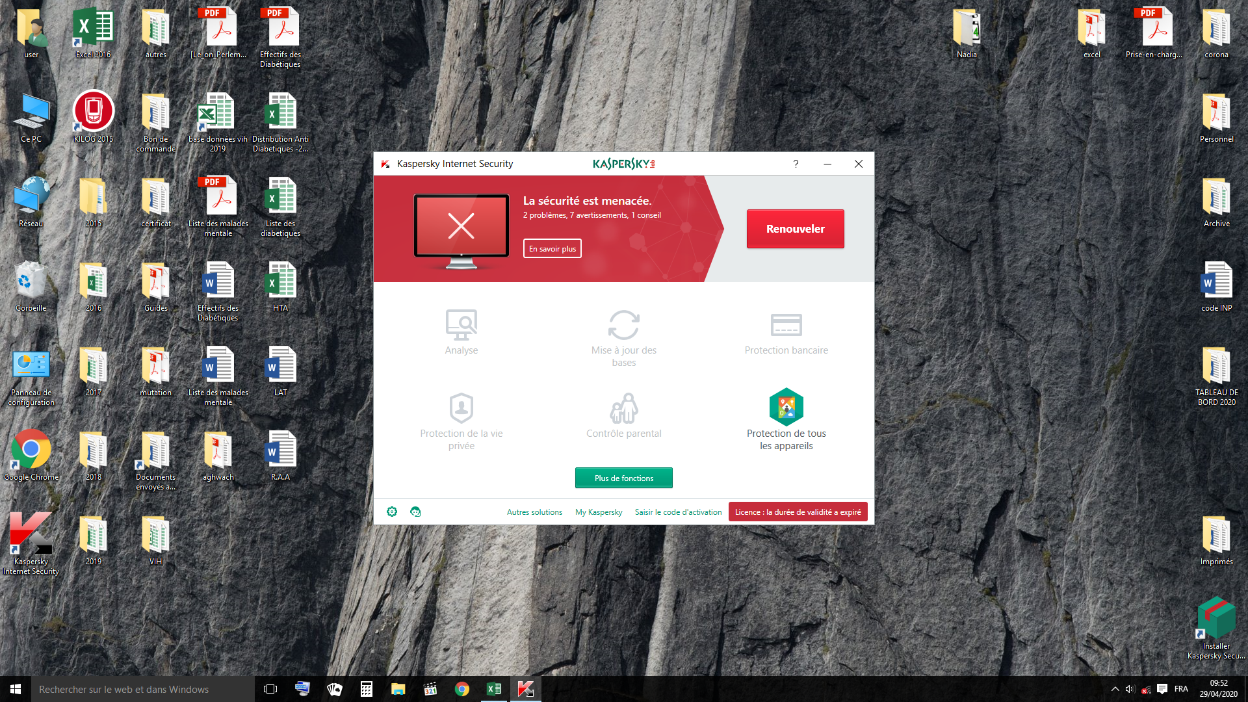This screenshot has height=702, width=1248.
Task: Select the mutation folder
Action: 156,370
